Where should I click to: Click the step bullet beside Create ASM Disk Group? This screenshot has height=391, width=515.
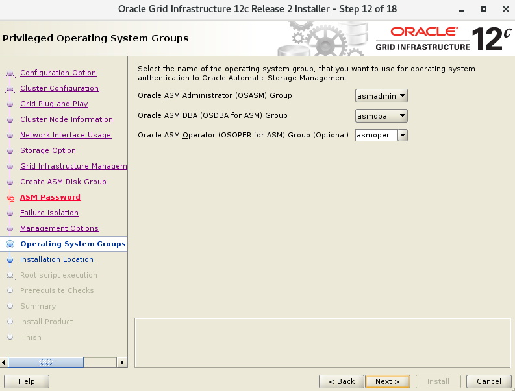pos(10,182)
